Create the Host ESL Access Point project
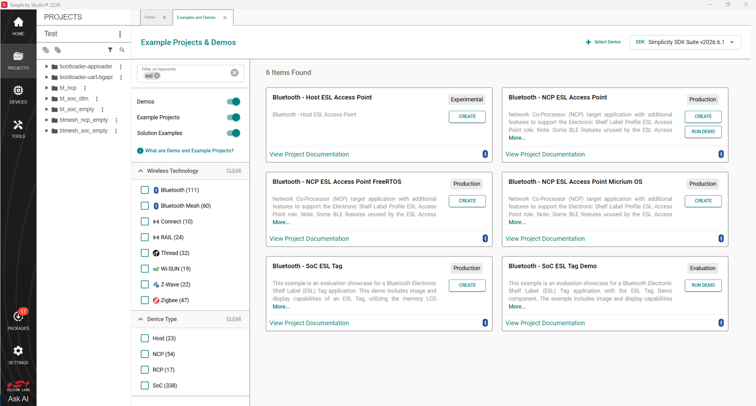The width and height of the screenshot is (756, 406). point(467,116)
